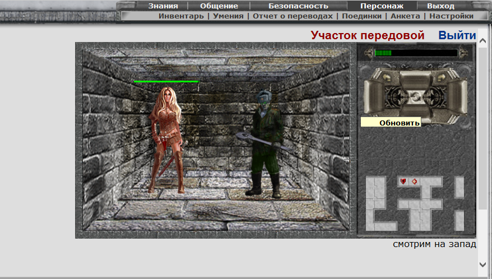Open the Общение menu
This screenshot has height=279, width=492.
[x=219, y=6]
